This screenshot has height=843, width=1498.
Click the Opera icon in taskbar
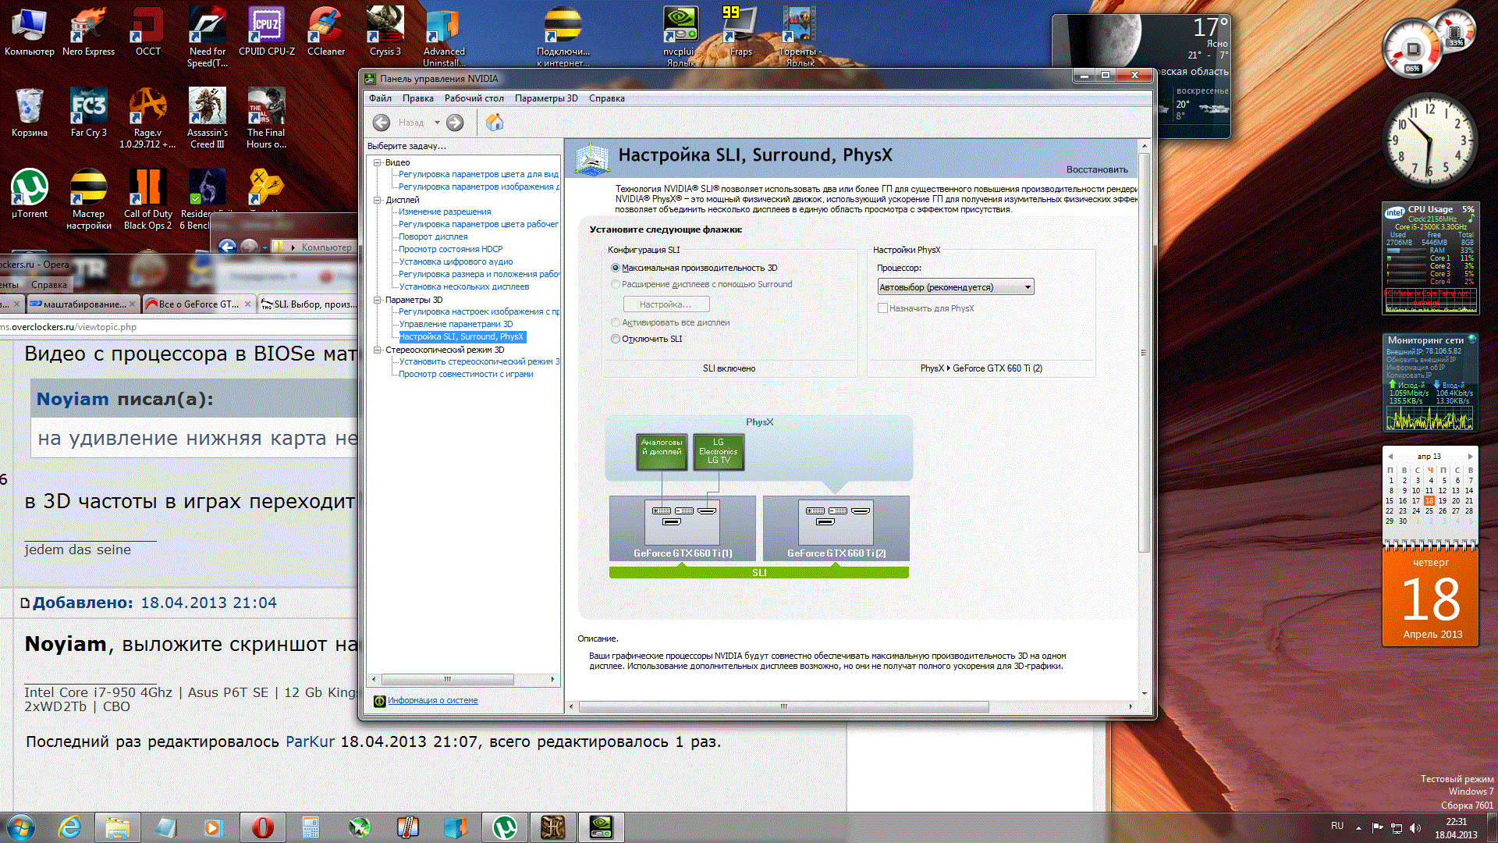click(x=262, y=827)
